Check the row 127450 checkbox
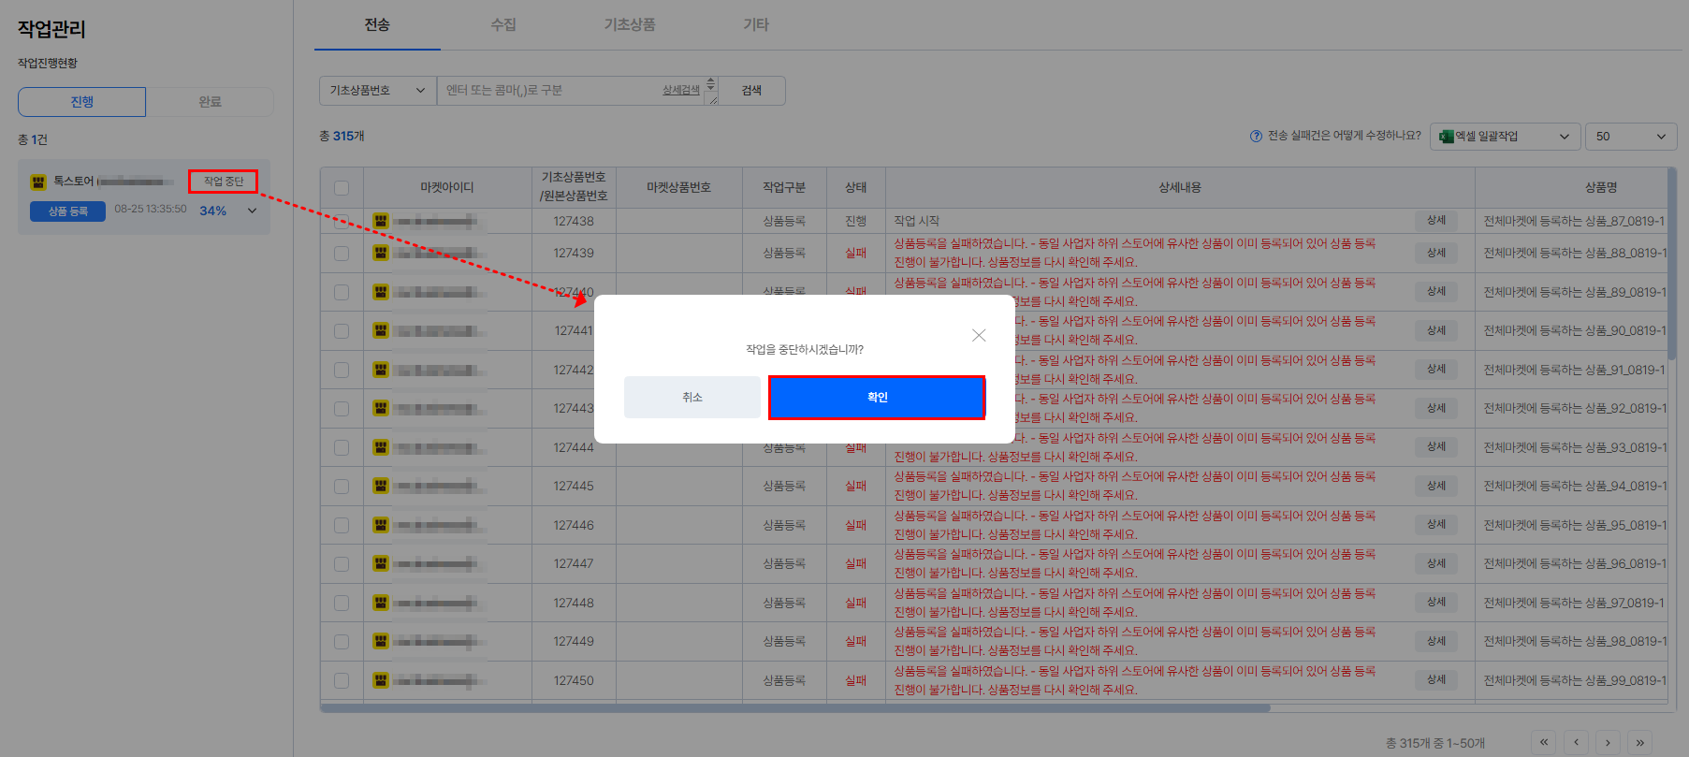 342,680
